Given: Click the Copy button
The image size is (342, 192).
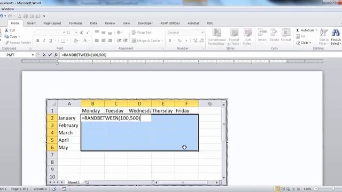Looking at the screenshot, I should (x=12, y=36).
